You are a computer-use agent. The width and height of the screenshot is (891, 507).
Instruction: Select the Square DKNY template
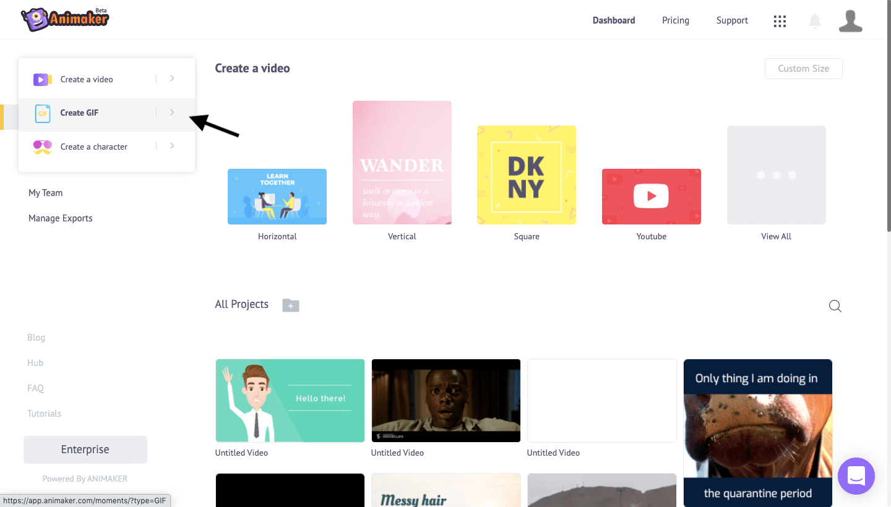click(526, 175)
